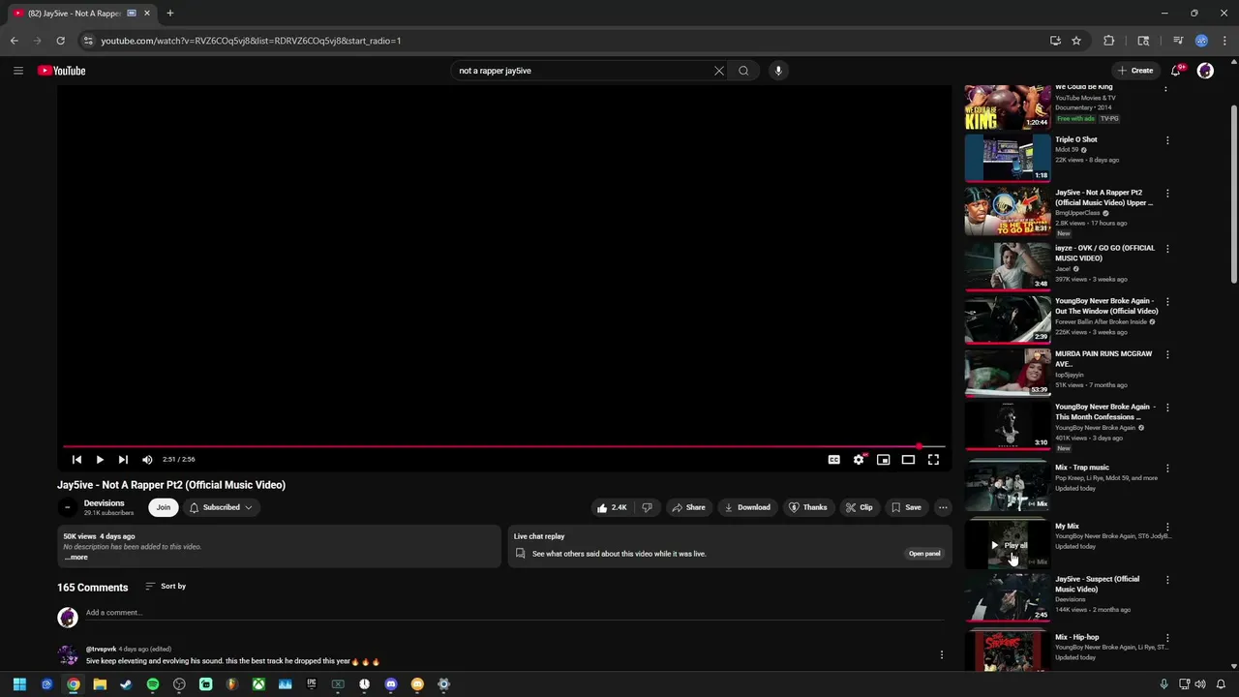Mute the video player volume

147,460
